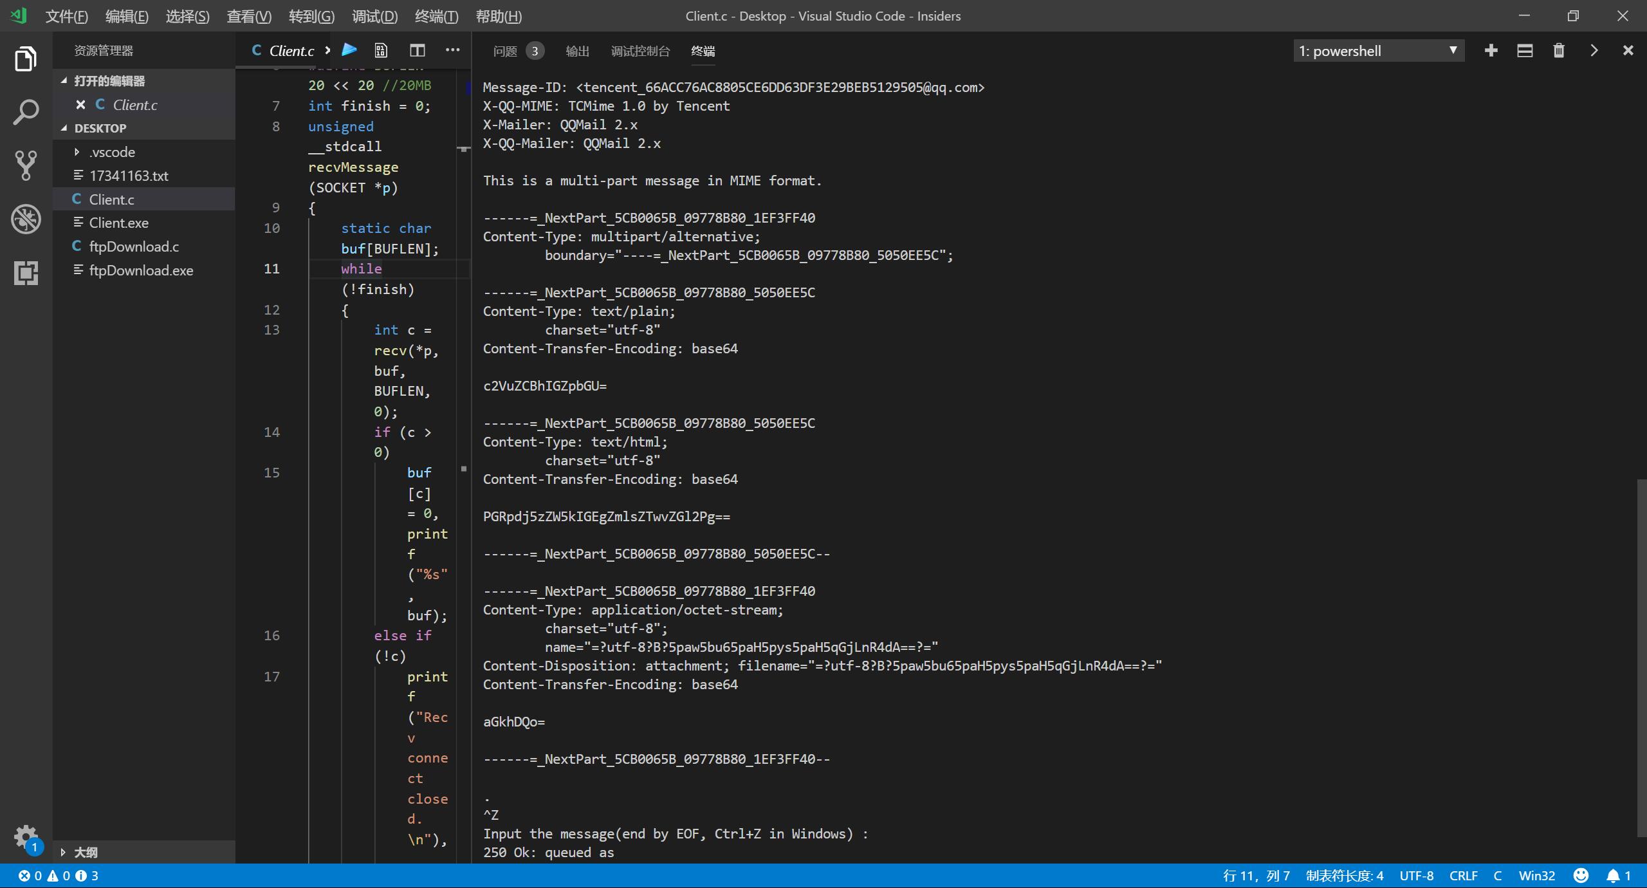
Task: Split the editor with split icon
Action: [417, 50]
